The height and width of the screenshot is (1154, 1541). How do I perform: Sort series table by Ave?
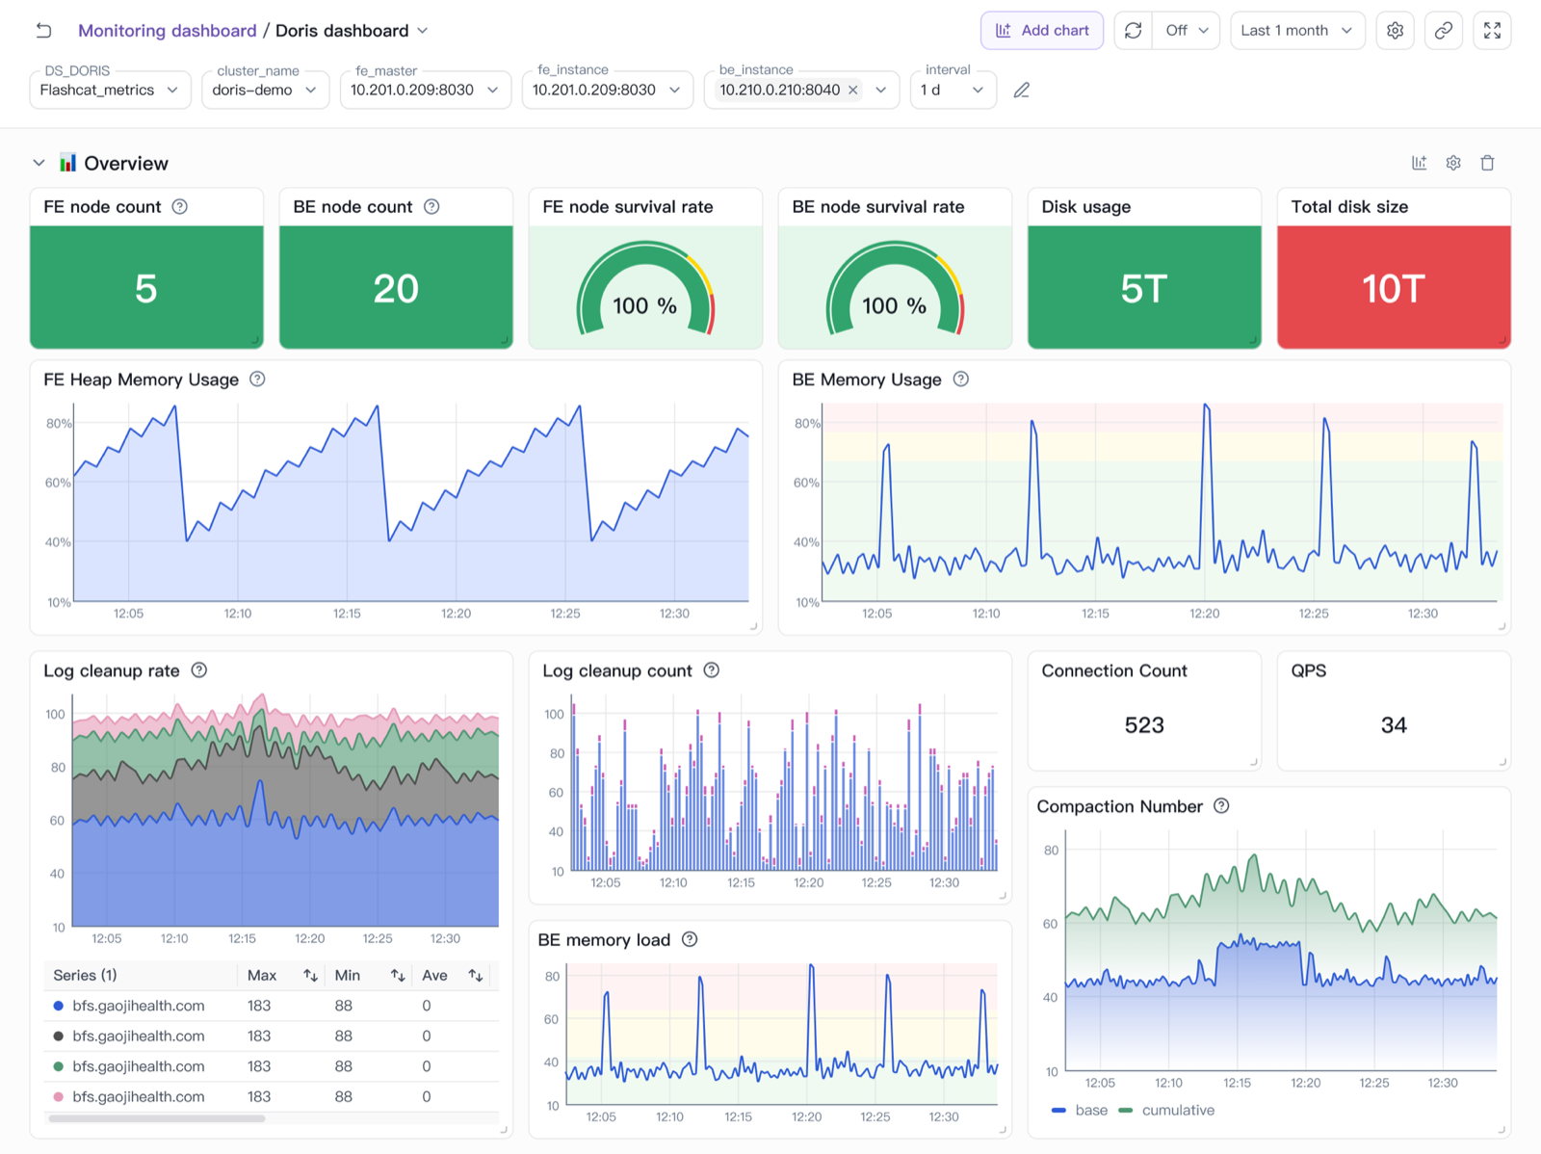click(x=476, y=975)
